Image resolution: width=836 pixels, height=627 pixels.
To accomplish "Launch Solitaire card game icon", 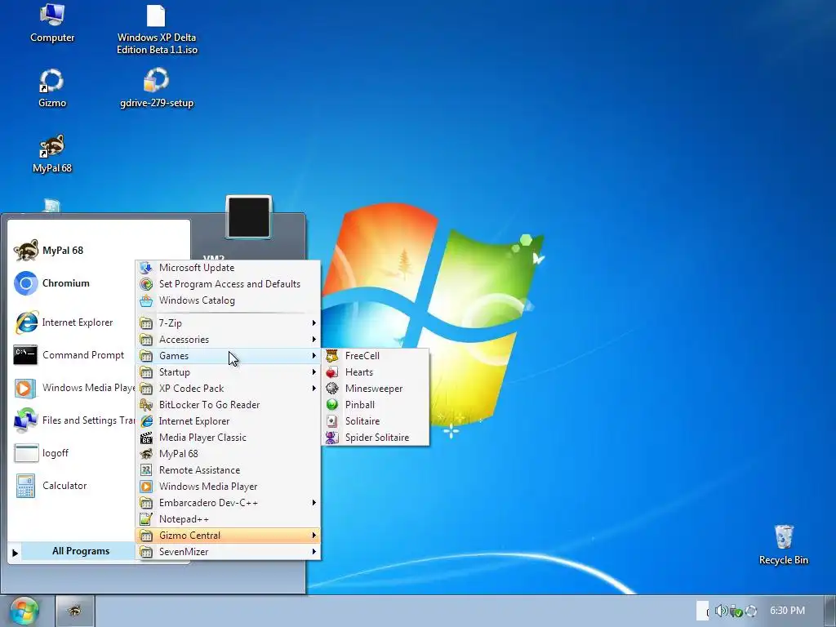I will coord(332,421).
